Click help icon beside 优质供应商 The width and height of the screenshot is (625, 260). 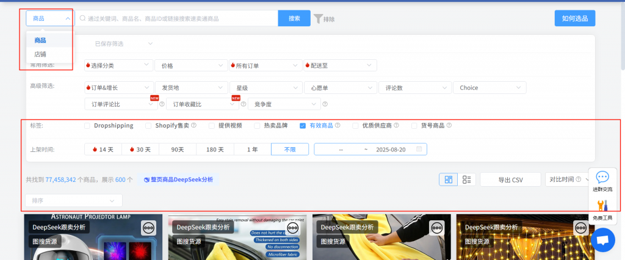(396, 125)
